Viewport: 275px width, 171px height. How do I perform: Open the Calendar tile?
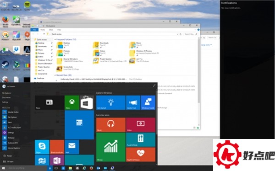(x=79, y=125)
